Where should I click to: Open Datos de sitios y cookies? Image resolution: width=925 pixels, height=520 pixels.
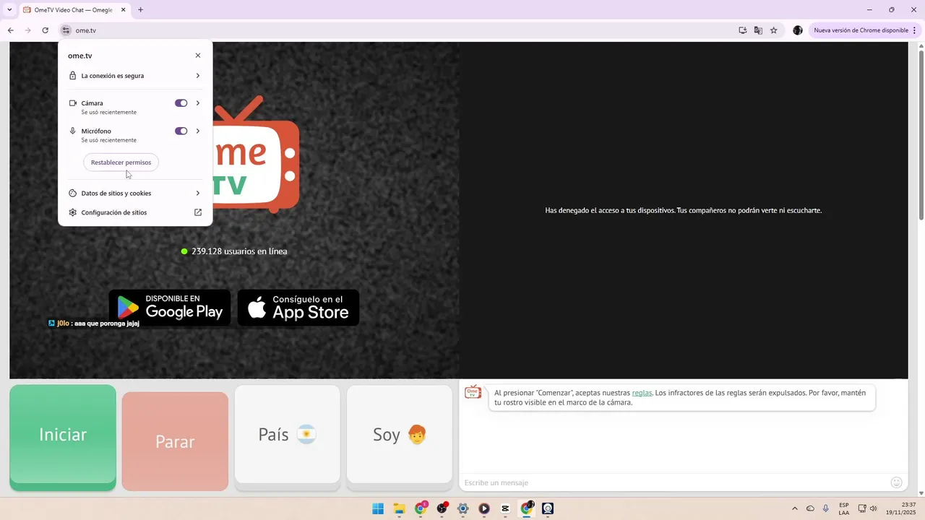[x=135, y=194]
